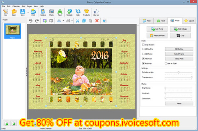This screenshot has width=198, height=131.
Task: Enable the Use as clipart checkbox
Action: [166, 63]
